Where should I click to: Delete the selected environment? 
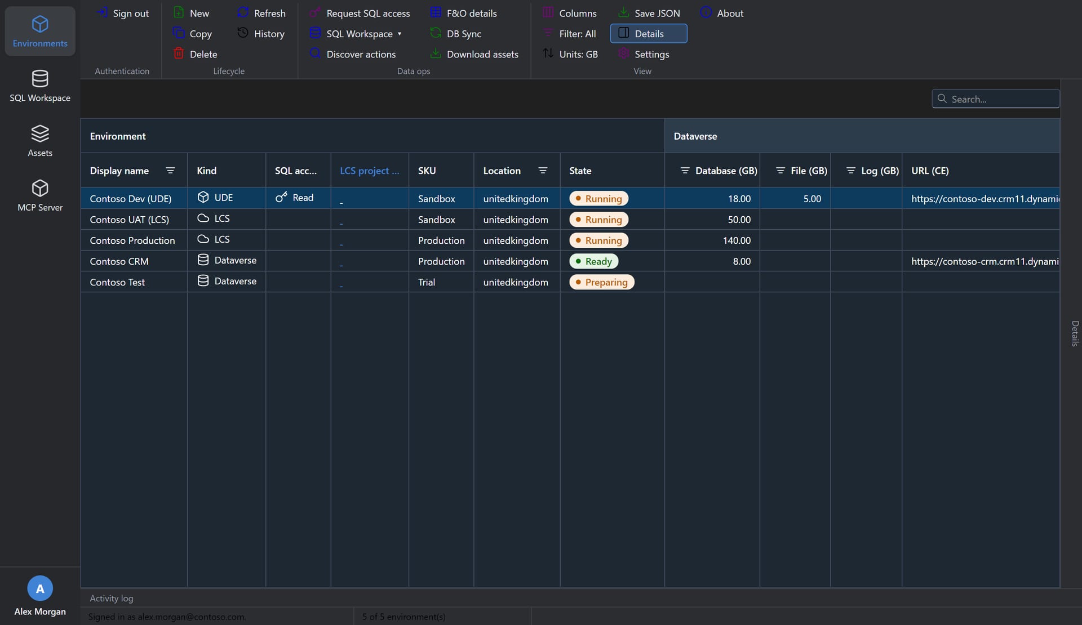click(196, 54)
